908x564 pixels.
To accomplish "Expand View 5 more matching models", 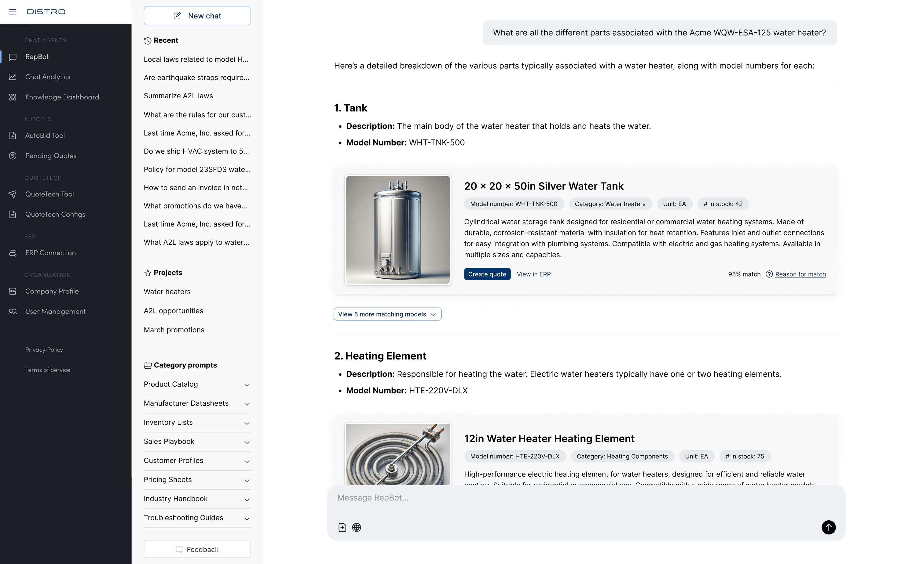I will tap(387, 314).
